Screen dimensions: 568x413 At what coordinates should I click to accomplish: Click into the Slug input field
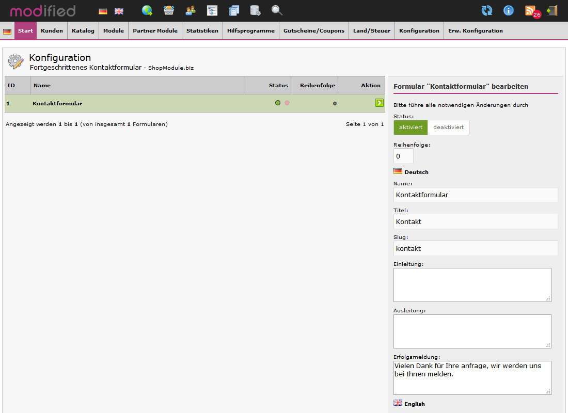click(475, 248)
